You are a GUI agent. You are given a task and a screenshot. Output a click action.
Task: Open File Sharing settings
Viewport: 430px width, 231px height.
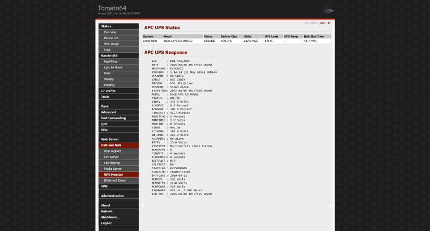click(x=118, y=163)
